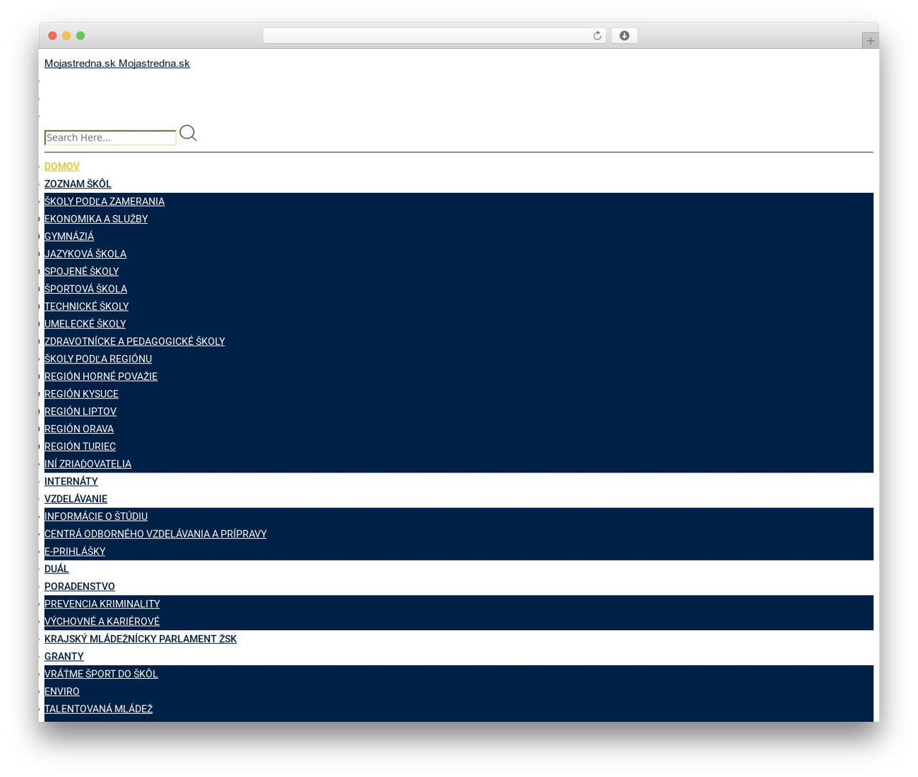Open REGIÓN TURIEC link
The image size is (918, 777).
(80, 447)
